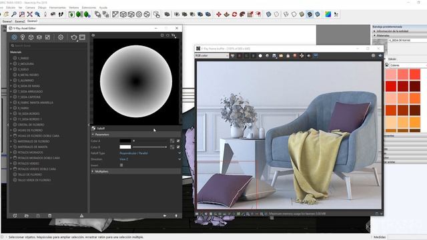Viewport: 427px width, 240px height.
Task: Open V-Ray render settings gear icon
Action: (x=61, y=37)
